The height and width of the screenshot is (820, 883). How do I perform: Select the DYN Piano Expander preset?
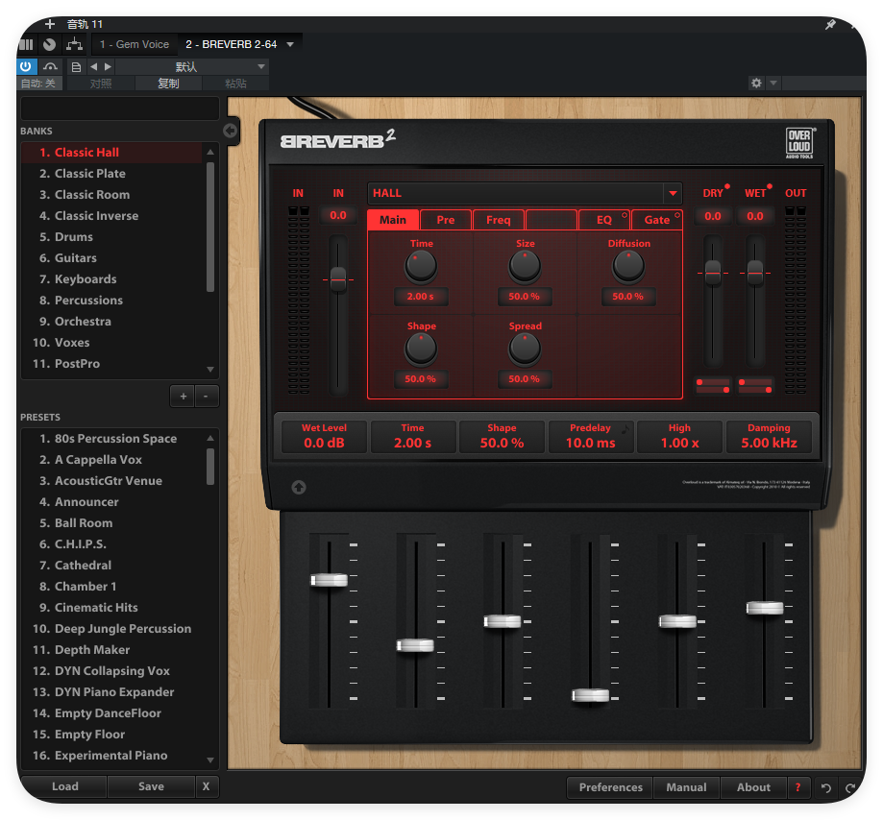(111, 691)
